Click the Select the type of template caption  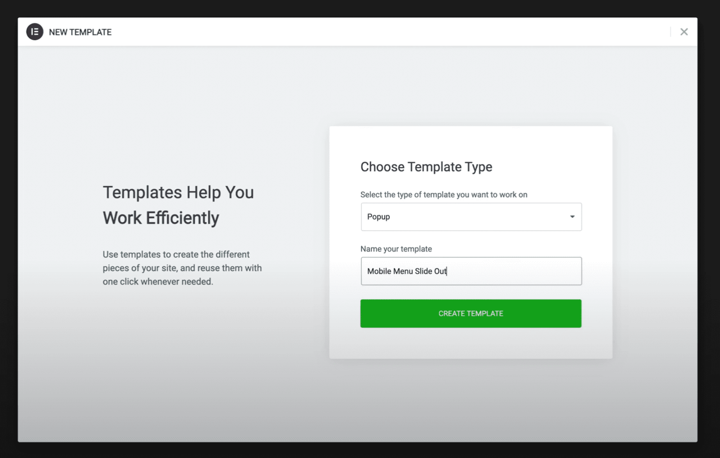[x=443, y=195]
